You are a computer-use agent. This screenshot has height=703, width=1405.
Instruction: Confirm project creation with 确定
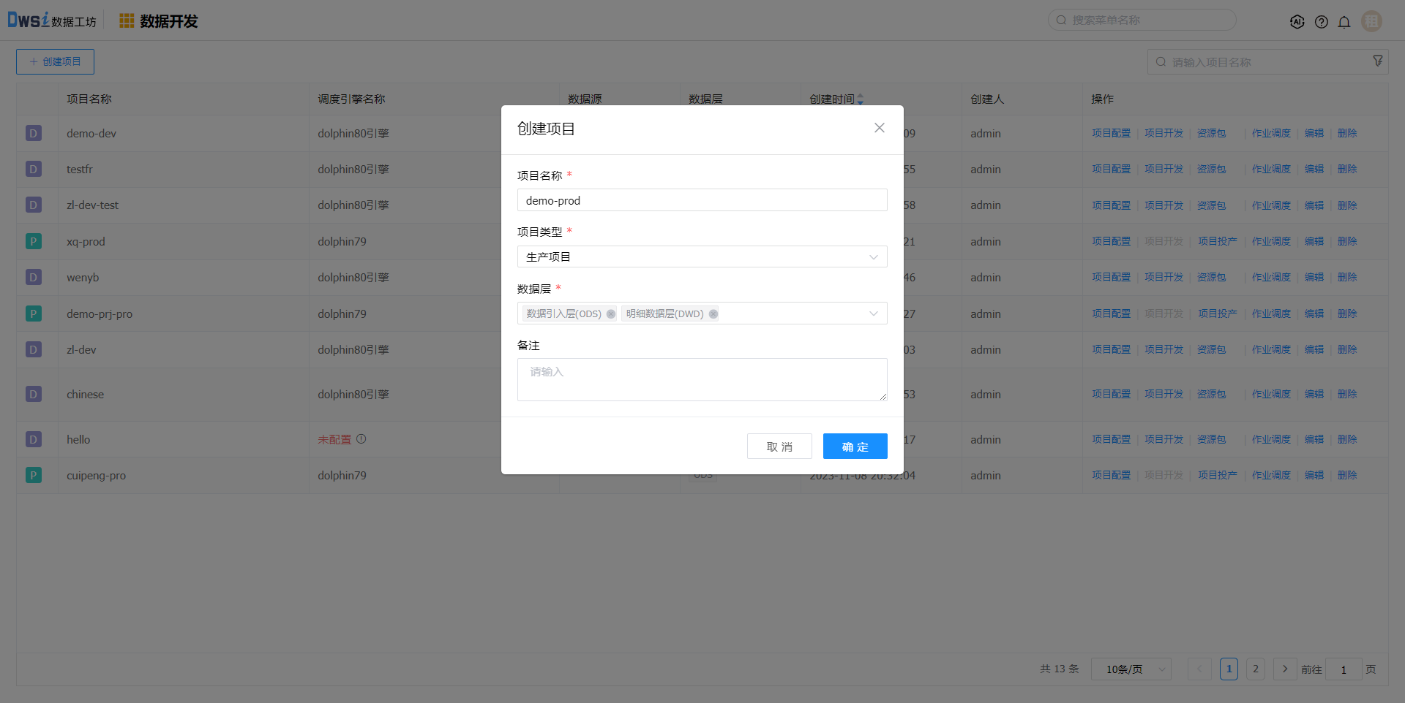855,446
